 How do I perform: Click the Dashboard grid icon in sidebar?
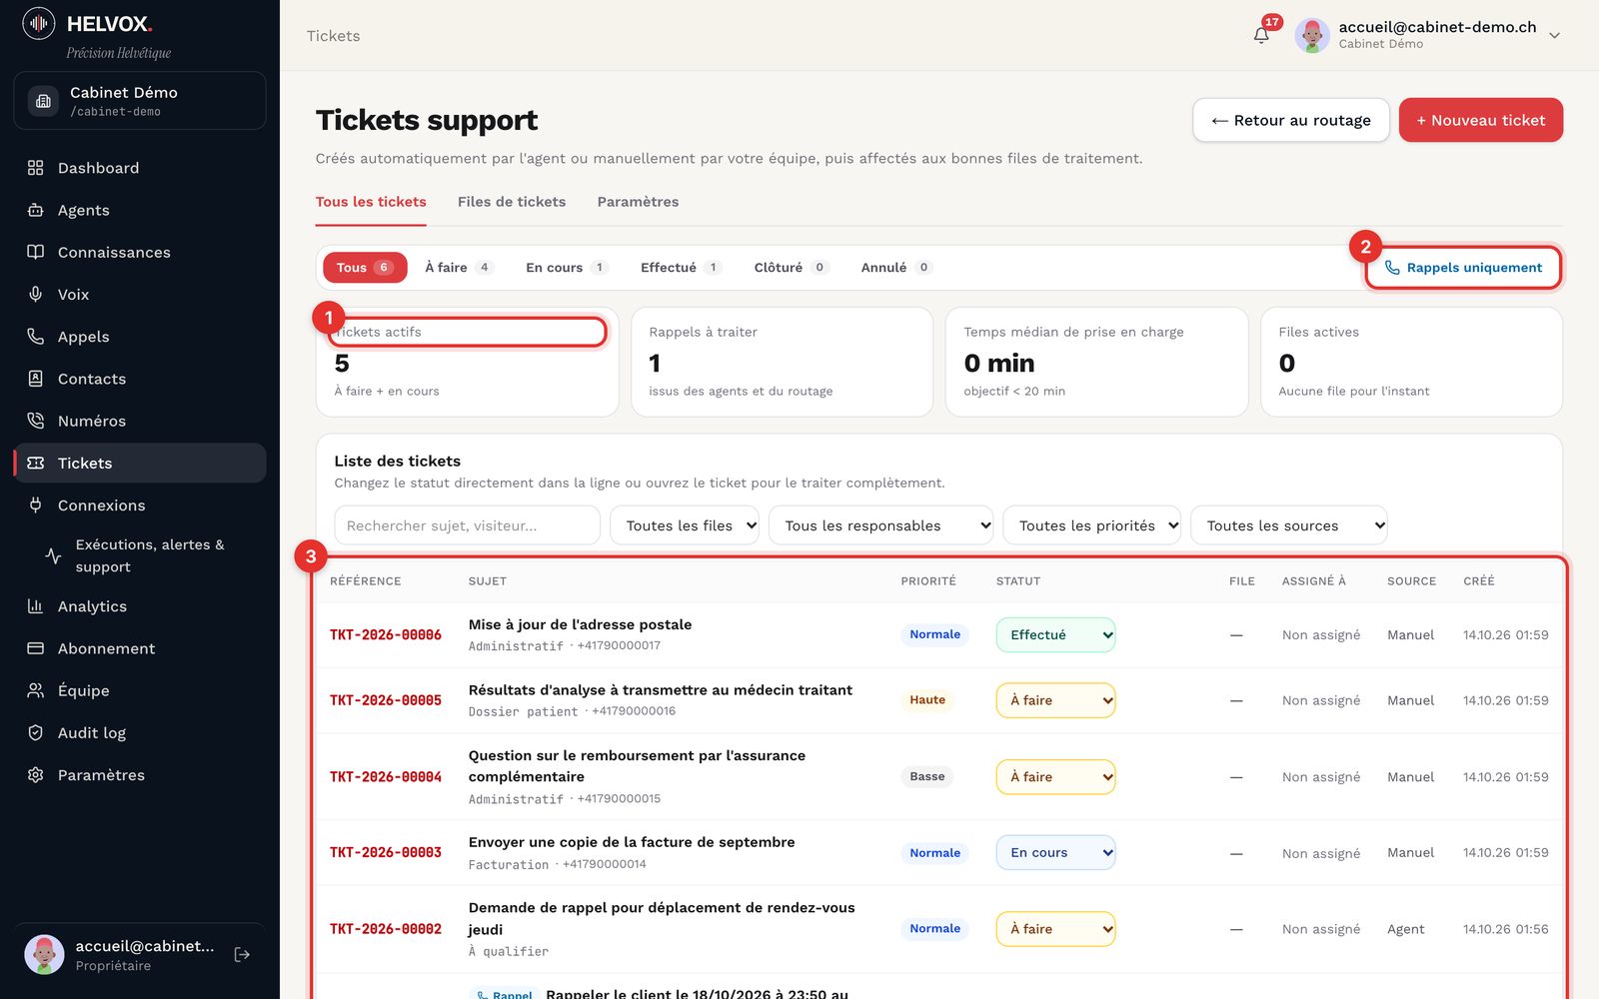tap(36, 168)
